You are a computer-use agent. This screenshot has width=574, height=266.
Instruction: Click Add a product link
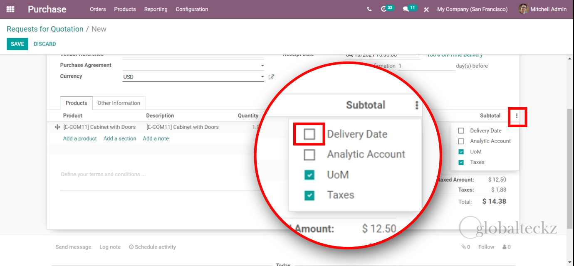point(80,139)
